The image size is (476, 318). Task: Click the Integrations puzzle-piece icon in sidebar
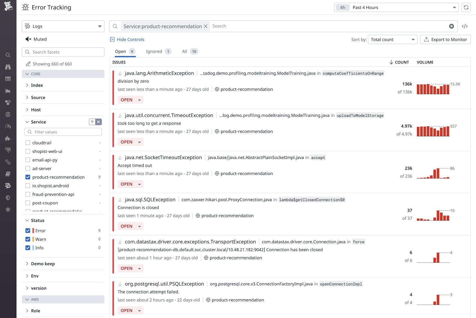pos(8,138)
